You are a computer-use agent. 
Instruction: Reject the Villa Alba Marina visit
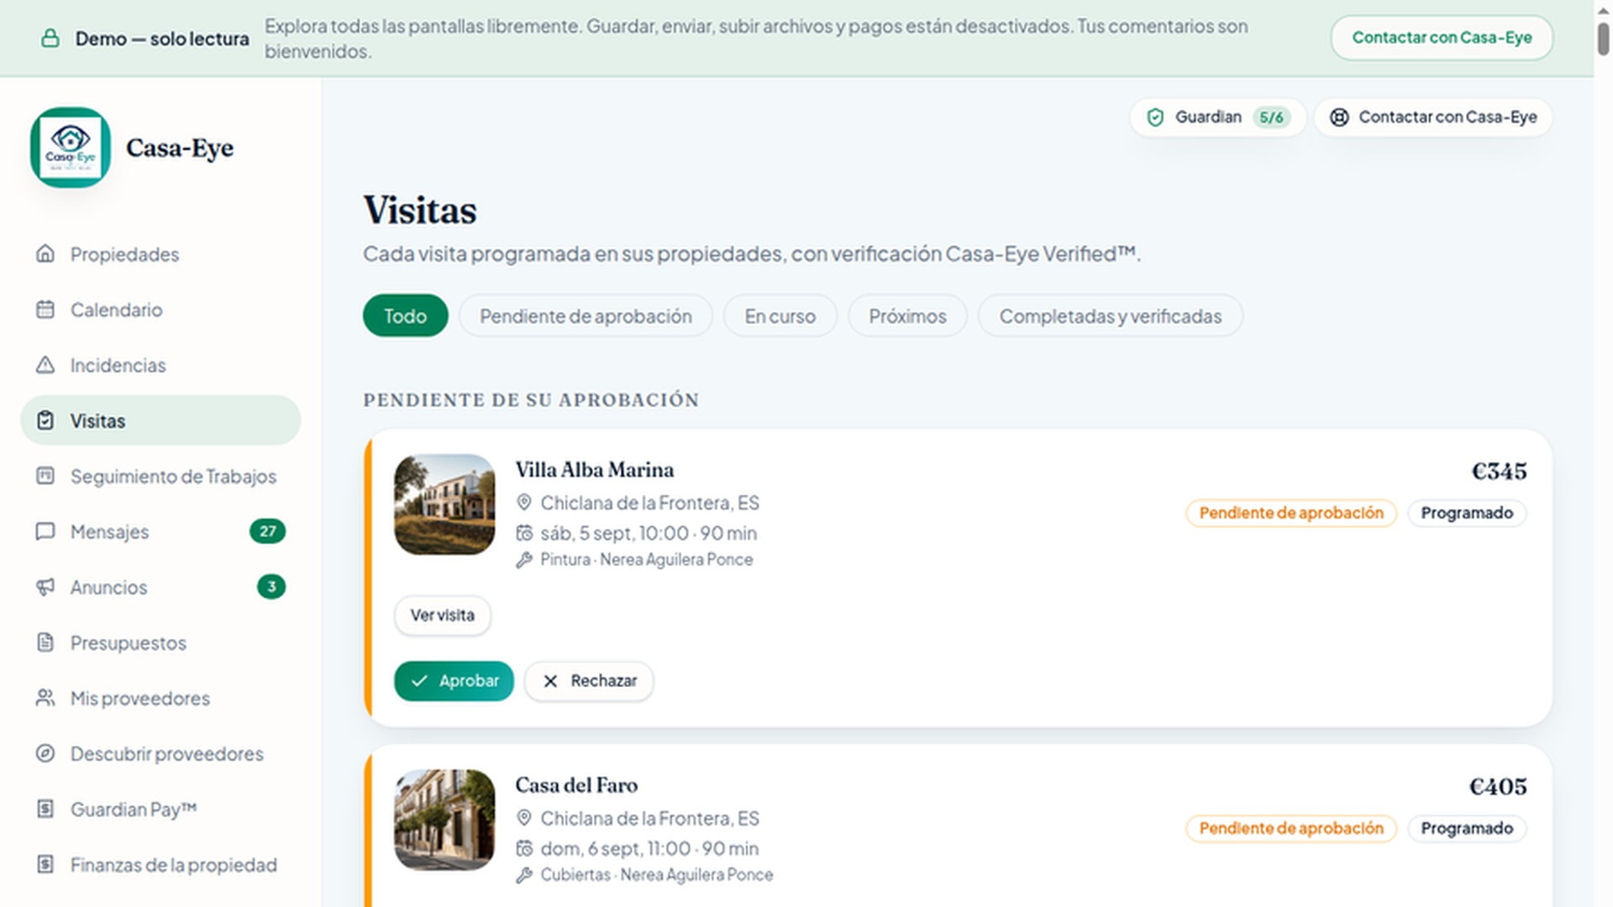point(589,680)
